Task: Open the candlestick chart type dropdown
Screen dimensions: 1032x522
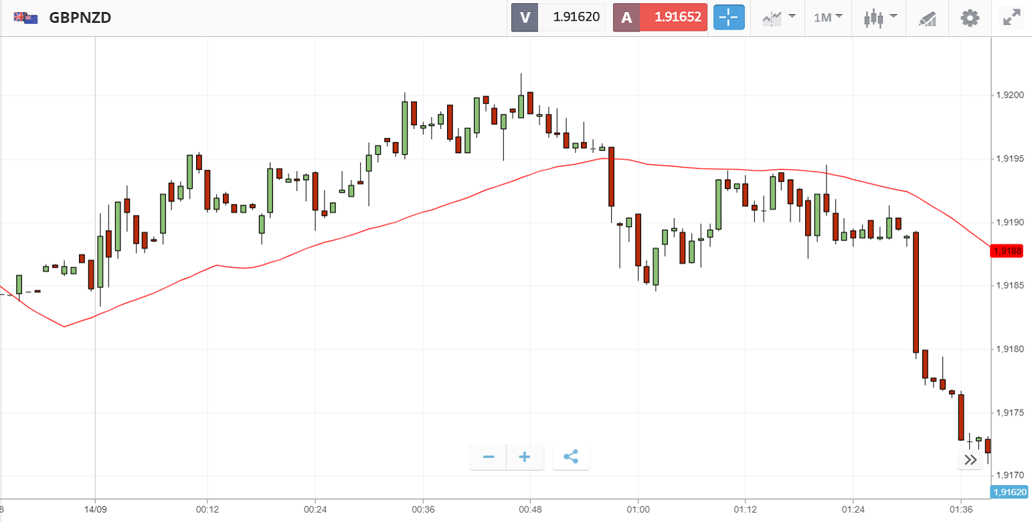Action: click(x=879, y=17)
